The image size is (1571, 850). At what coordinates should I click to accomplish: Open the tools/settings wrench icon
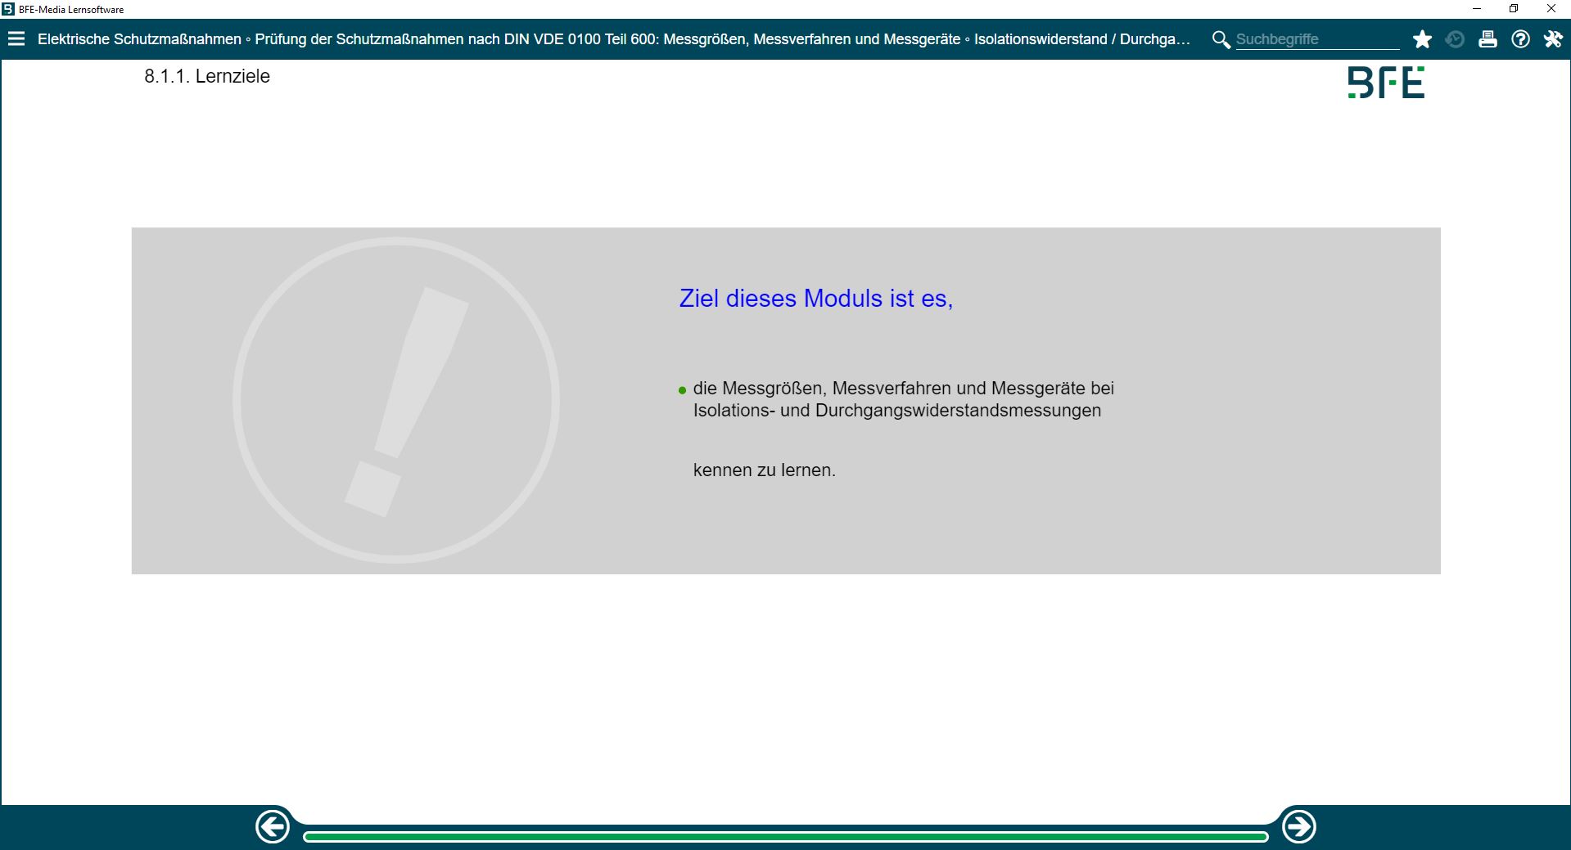[x=1552, y=38]
